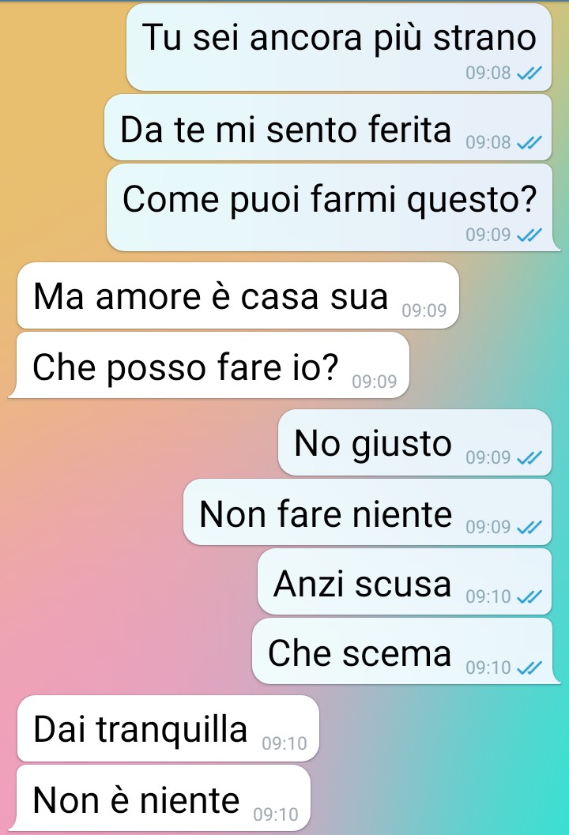Tap the double-check icon beside 'Non fare niente'
Viewport: 569px width, 835px height.
pyautogui.click(x=529, y=527)
